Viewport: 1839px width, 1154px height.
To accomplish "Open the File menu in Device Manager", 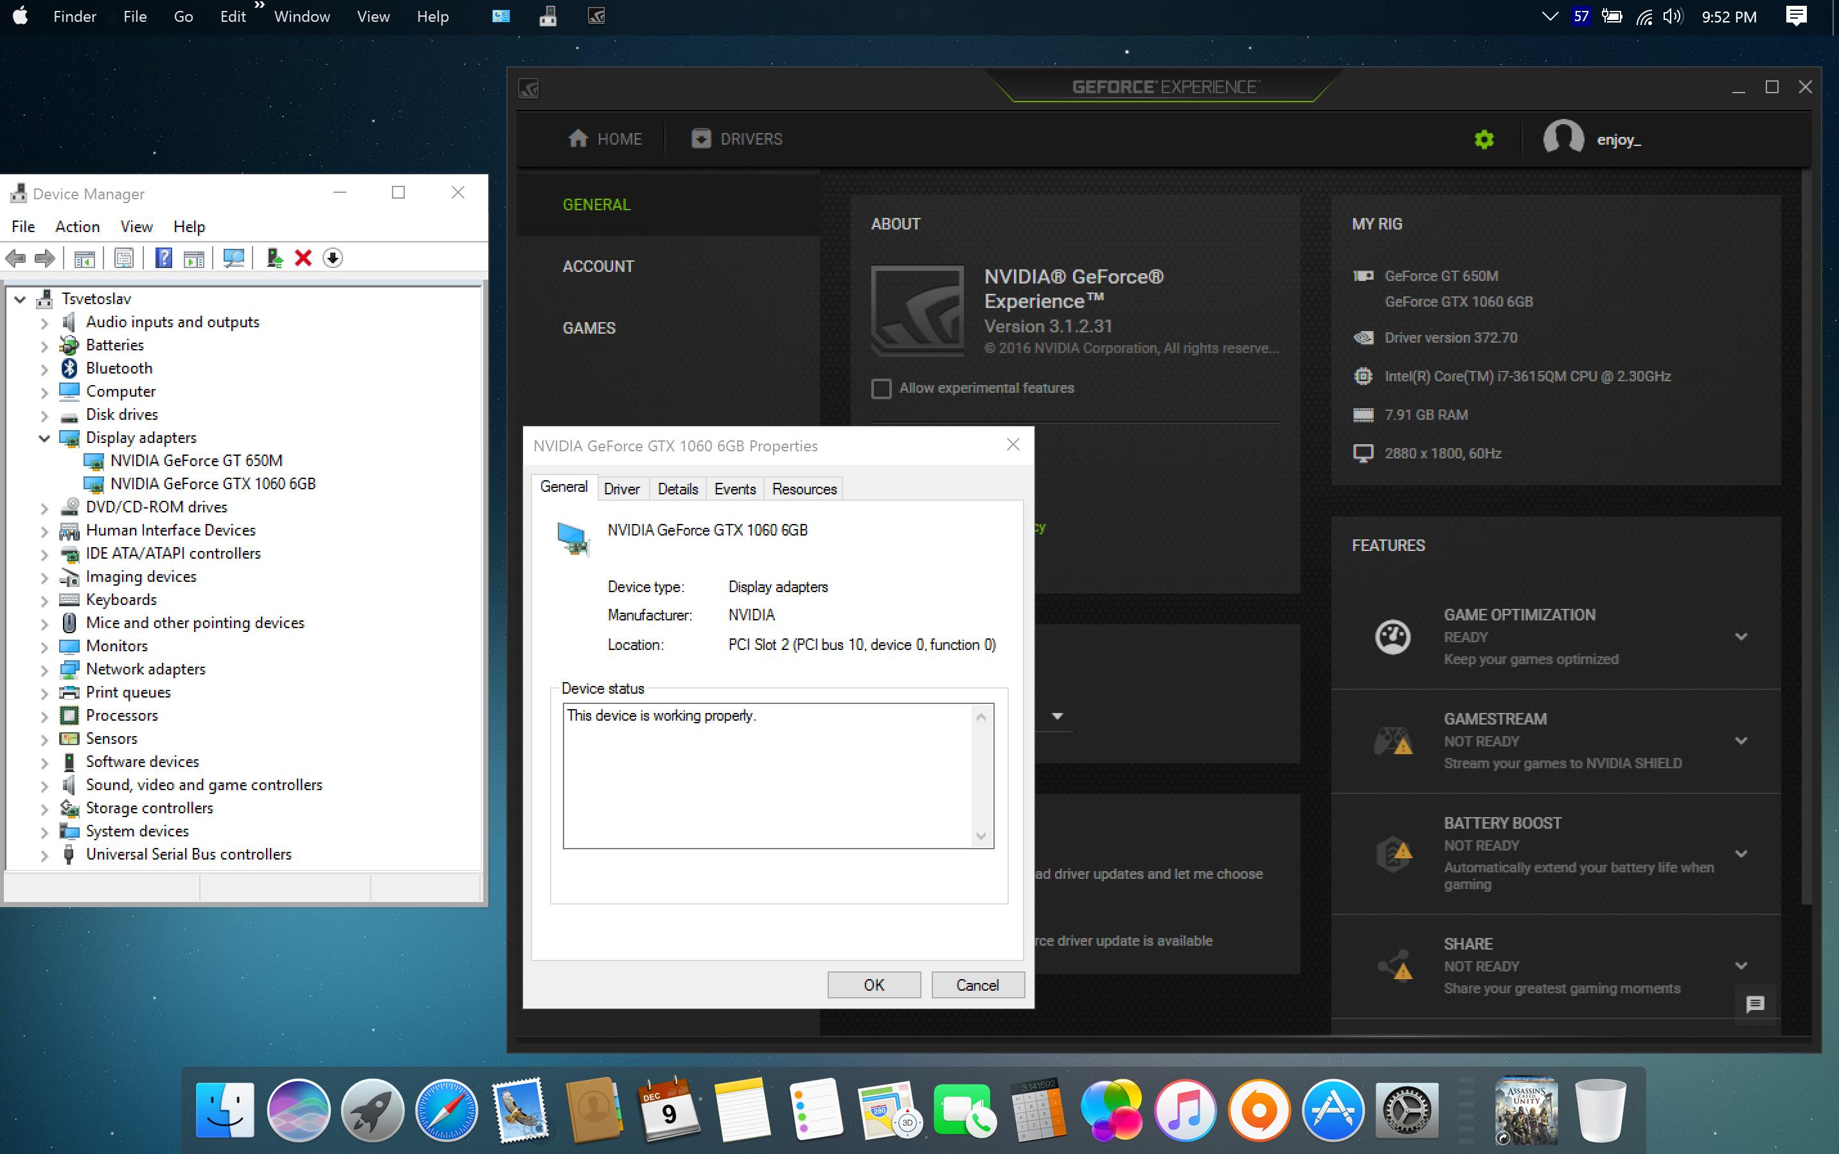I will click(x=23, y=227).
